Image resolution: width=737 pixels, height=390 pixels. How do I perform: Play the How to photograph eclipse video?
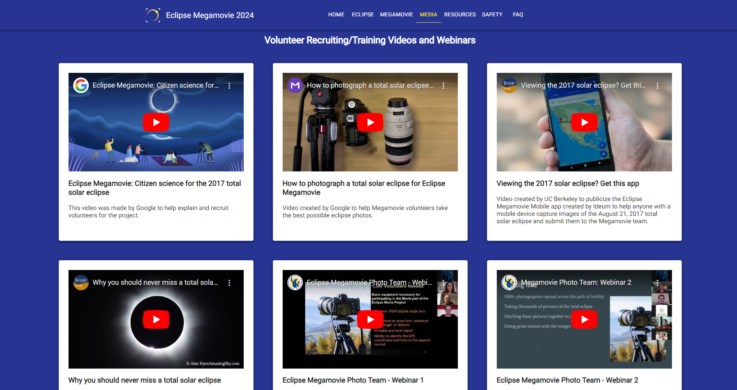click(x=370, y=122)
